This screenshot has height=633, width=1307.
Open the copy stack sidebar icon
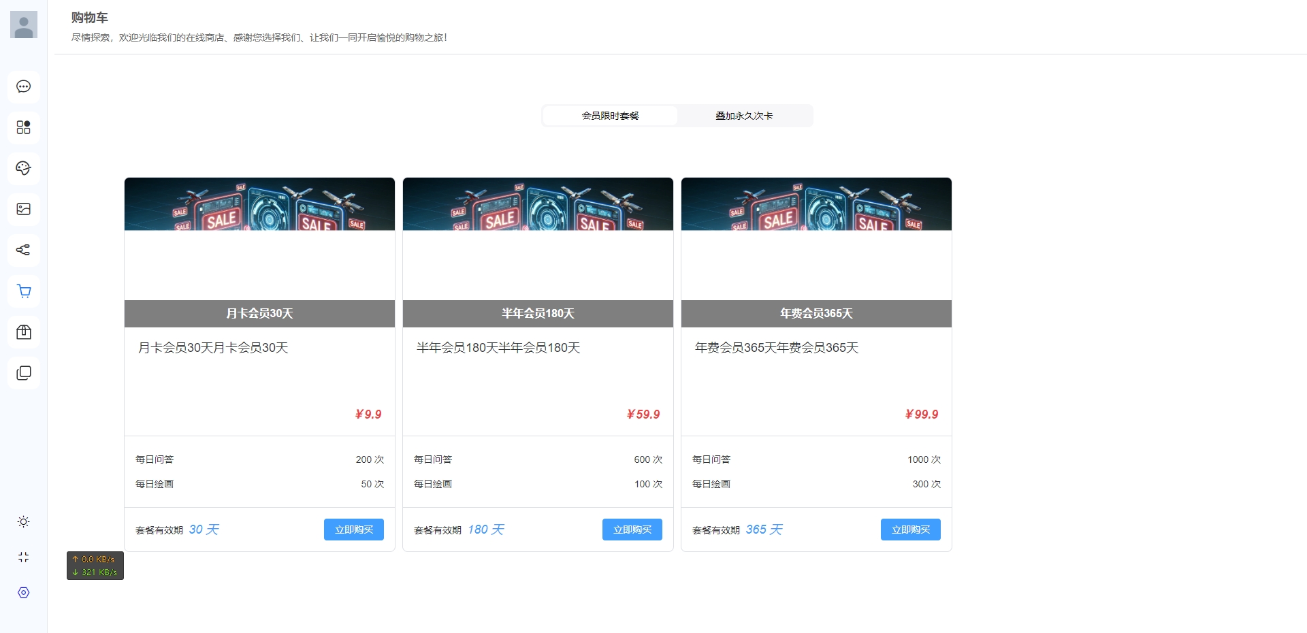[x=24, y=373]
